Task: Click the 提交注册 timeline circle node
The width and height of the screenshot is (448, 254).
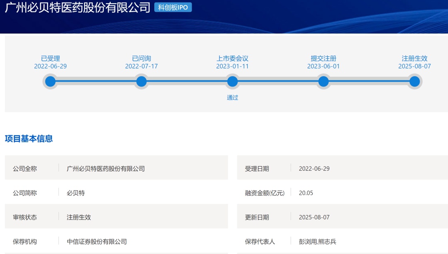Action: tap(324, 82)
